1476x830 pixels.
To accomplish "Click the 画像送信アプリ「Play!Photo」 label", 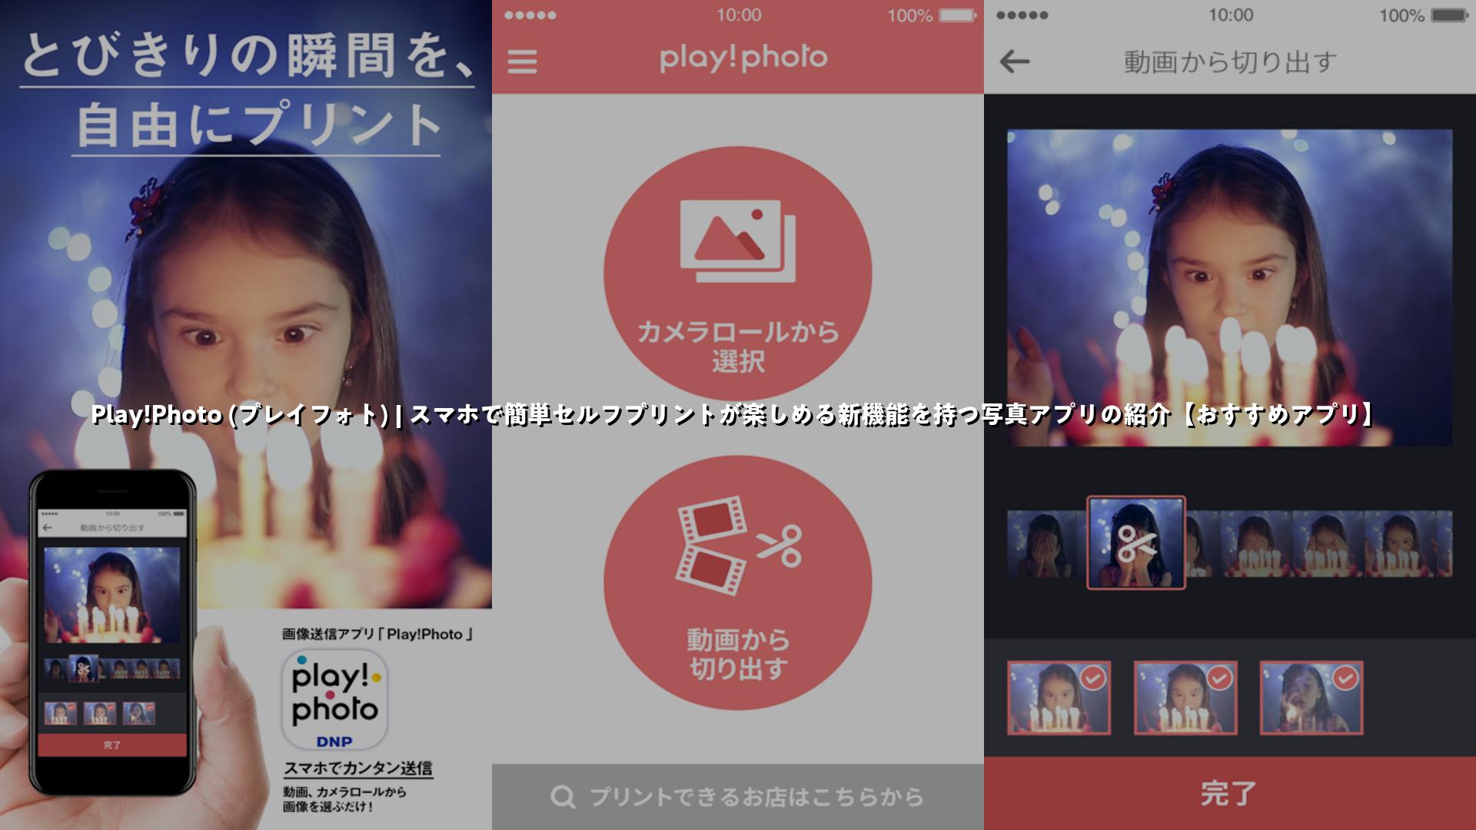I will (377, 634).
